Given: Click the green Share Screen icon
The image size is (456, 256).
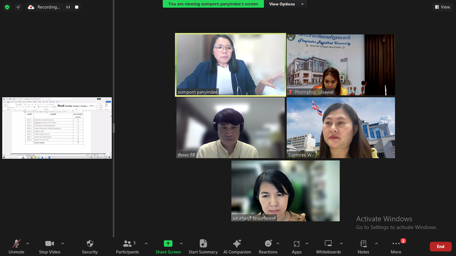Looking at the screenshot, I should pos(168,244).
